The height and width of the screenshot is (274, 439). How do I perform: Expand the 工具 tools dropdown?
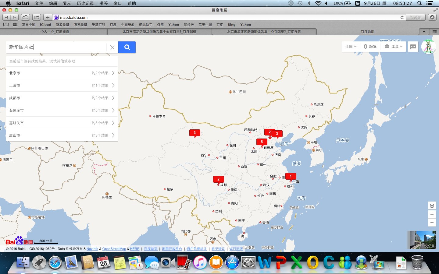point(394,47)
